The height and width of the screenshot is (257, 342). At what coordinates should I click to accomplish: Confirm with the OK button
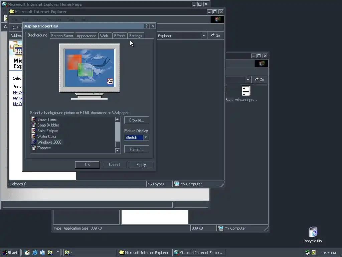[87, 165]
